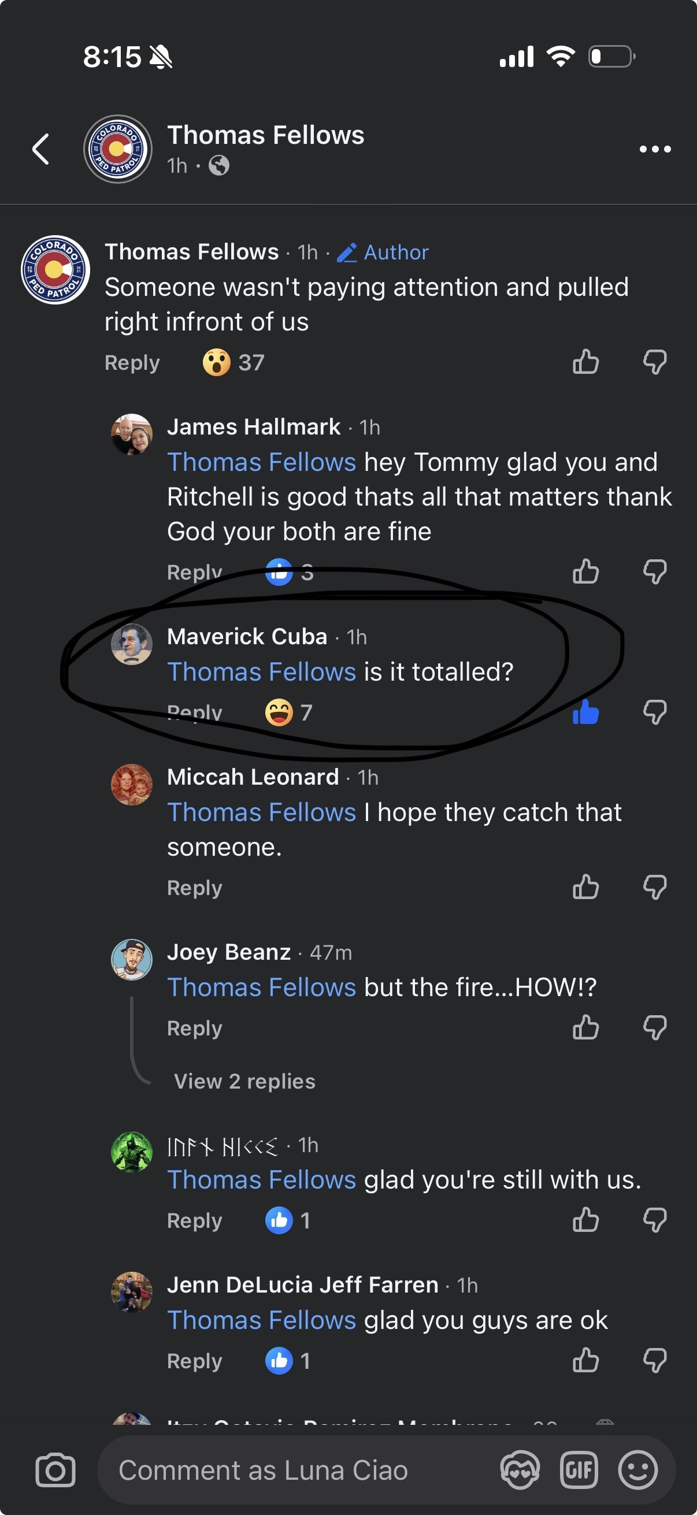Open the three-dot more options menu
Screen dimensions: 697x1515
(x=655, y=150)
